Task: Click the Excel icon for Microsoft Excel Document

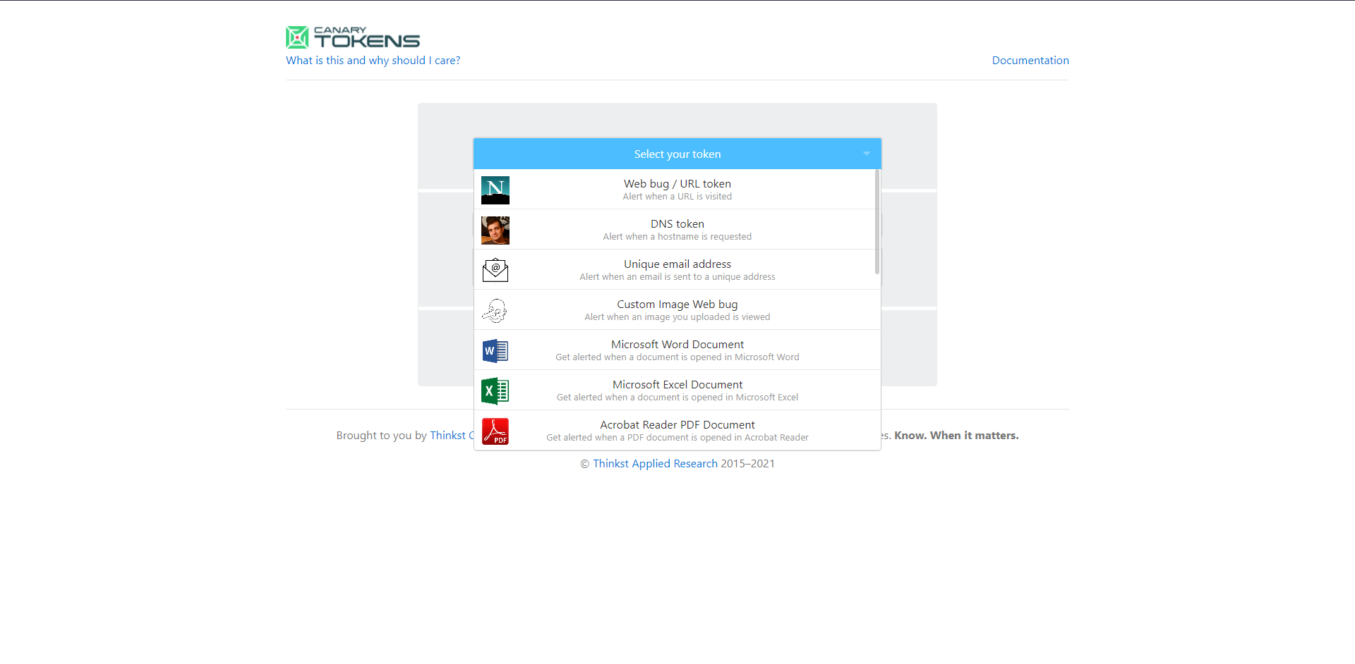Action: pos(495,391)
